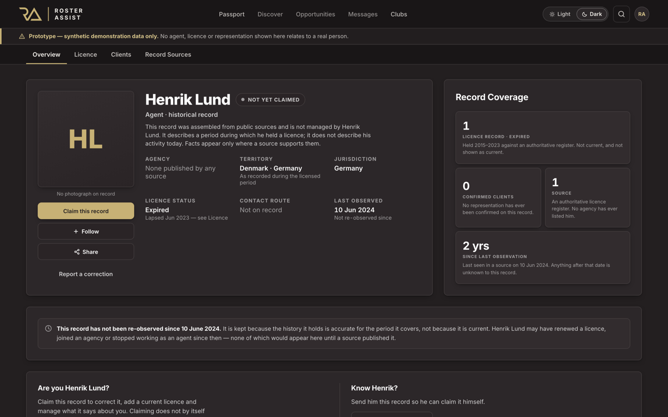Click the clock icon in re-observed notice
Image resolution: width=668 pixels, height=417 pixels.
(48, 329)
